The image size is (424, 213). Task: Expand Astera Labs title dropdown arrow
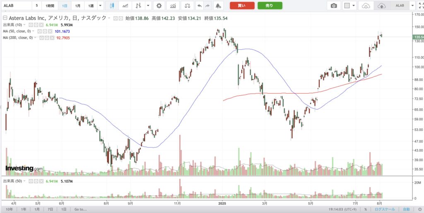click(x=109, y=18)
